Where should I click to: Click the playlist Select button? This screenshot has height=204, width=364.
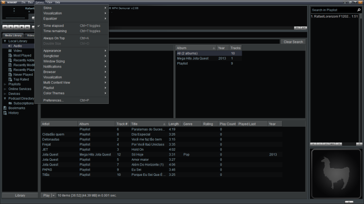point(326,144)
